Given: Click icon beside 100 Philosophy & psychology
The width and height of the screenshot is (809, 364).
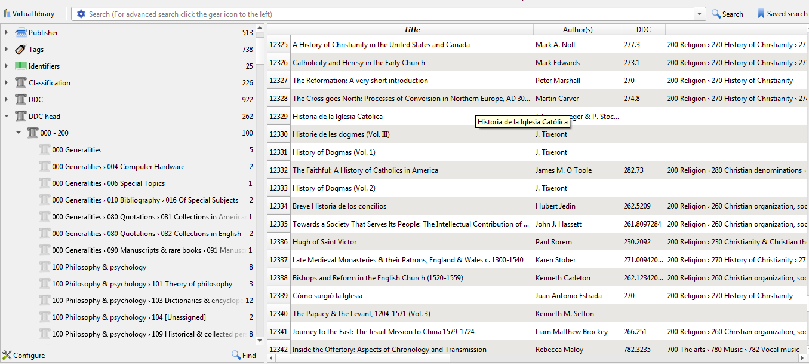Looking at the screenshot, I should pos(45,267).
